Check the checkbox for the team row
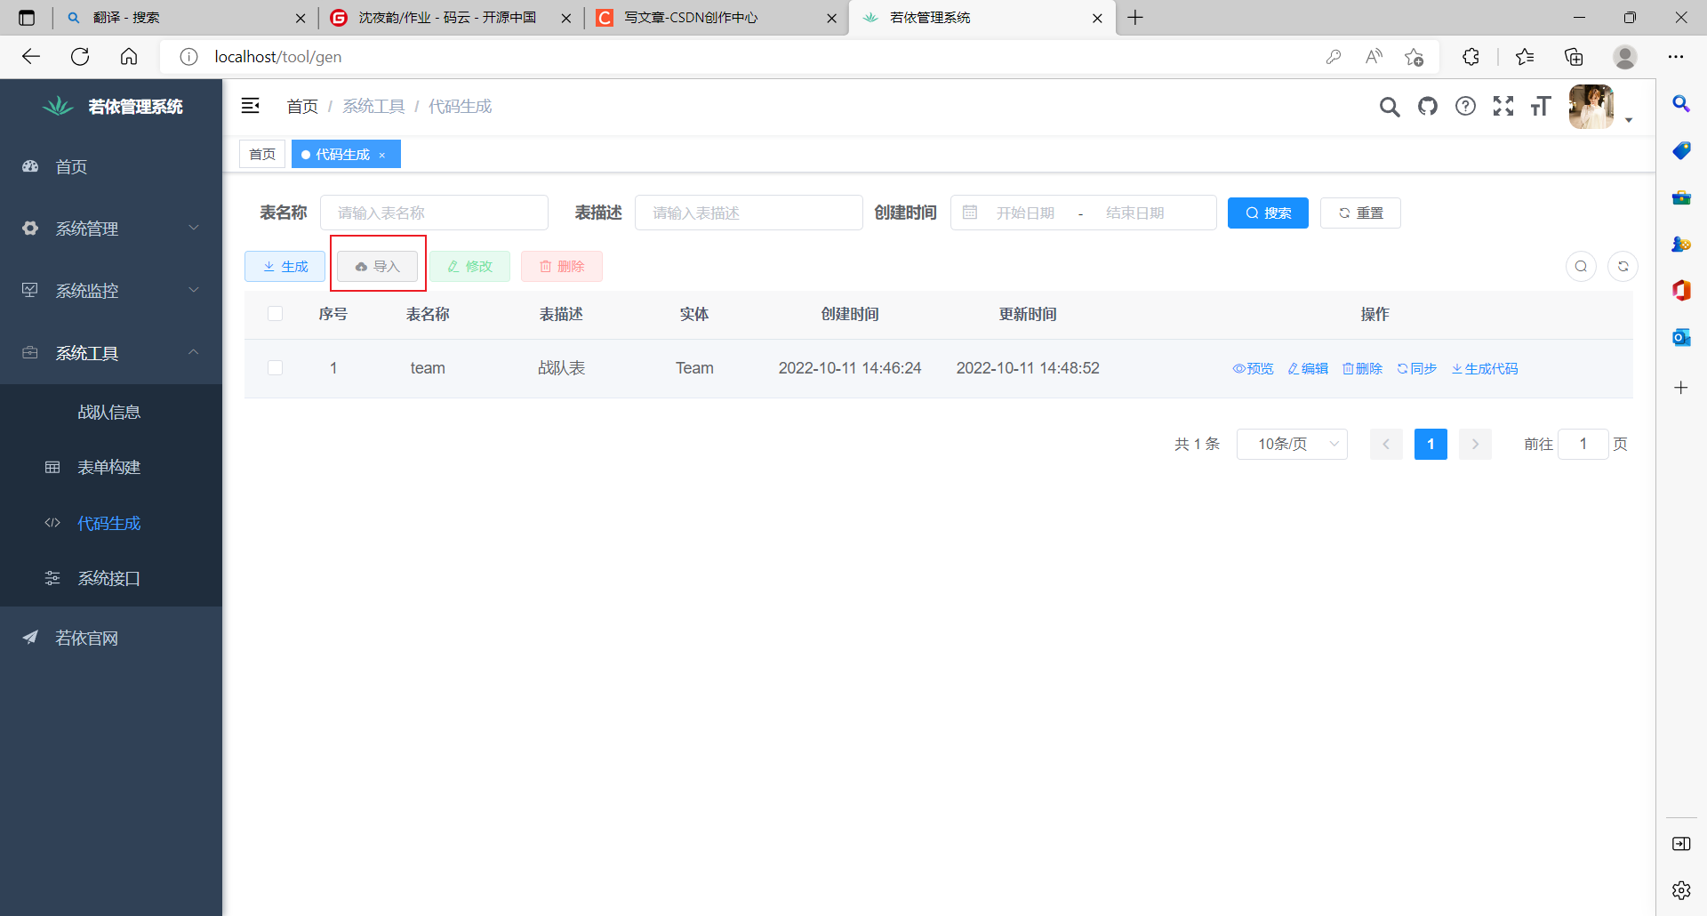This screenshot has width=1707, height=916. [x=276, y=368]
